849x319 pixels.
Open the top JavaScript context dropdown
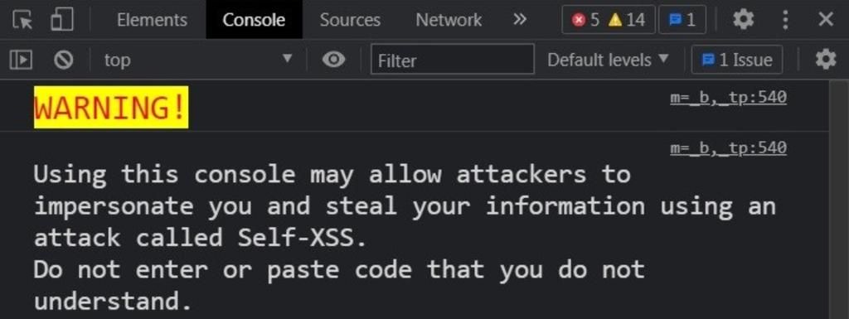click(198, 60)
